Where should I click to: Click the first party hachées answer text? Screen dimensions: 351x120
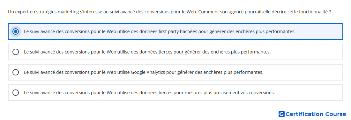click(160, 32)
